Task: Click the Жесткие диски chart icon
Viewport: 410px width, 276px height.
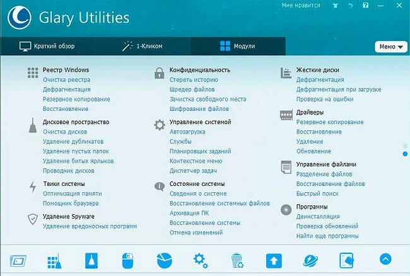Action: tap(286, 73)
